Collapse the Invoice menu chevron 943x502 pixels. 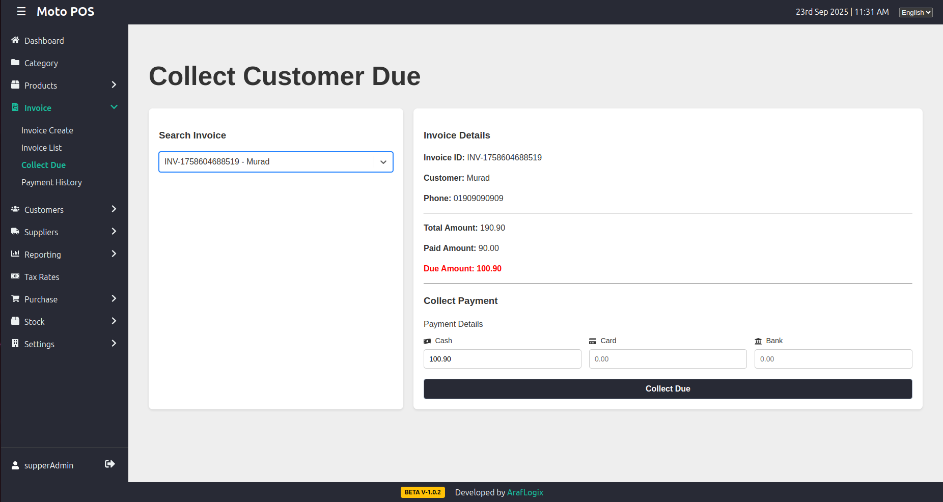114,107
